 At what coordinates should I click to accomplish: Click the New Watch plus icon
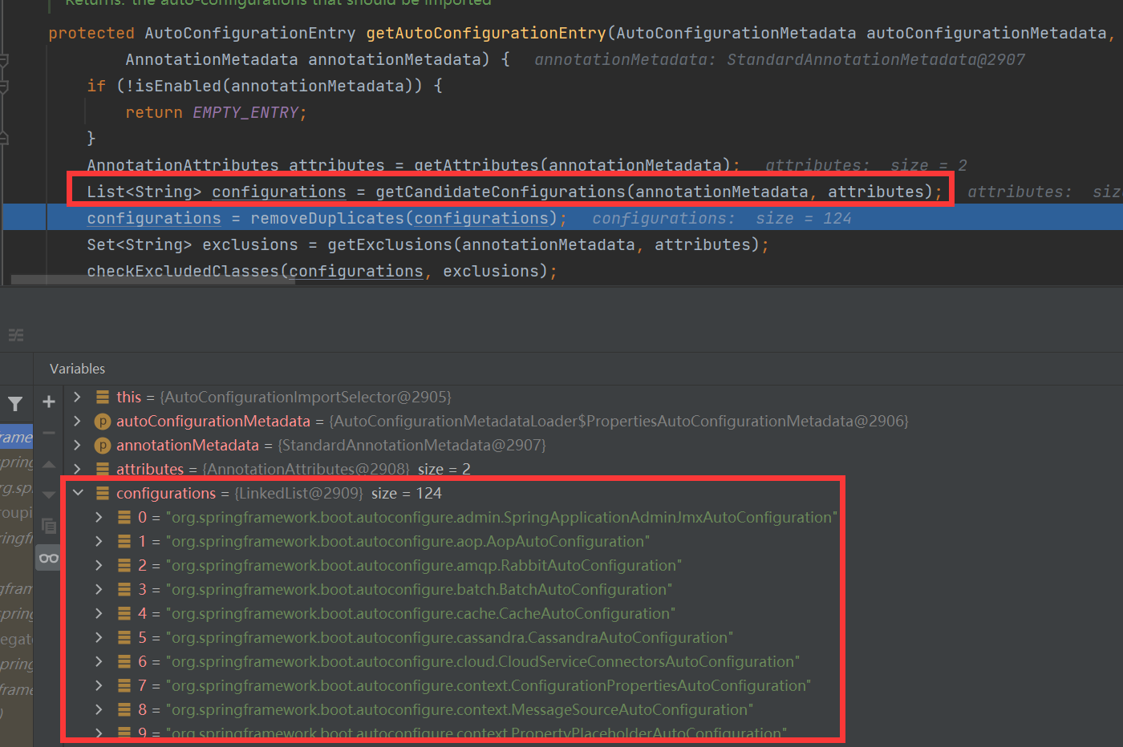(49, 402)
